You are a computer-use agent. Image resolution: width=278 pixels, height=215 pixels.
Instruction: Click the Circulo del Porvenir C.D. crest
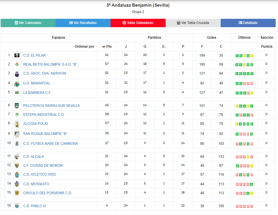coord(17,193)
